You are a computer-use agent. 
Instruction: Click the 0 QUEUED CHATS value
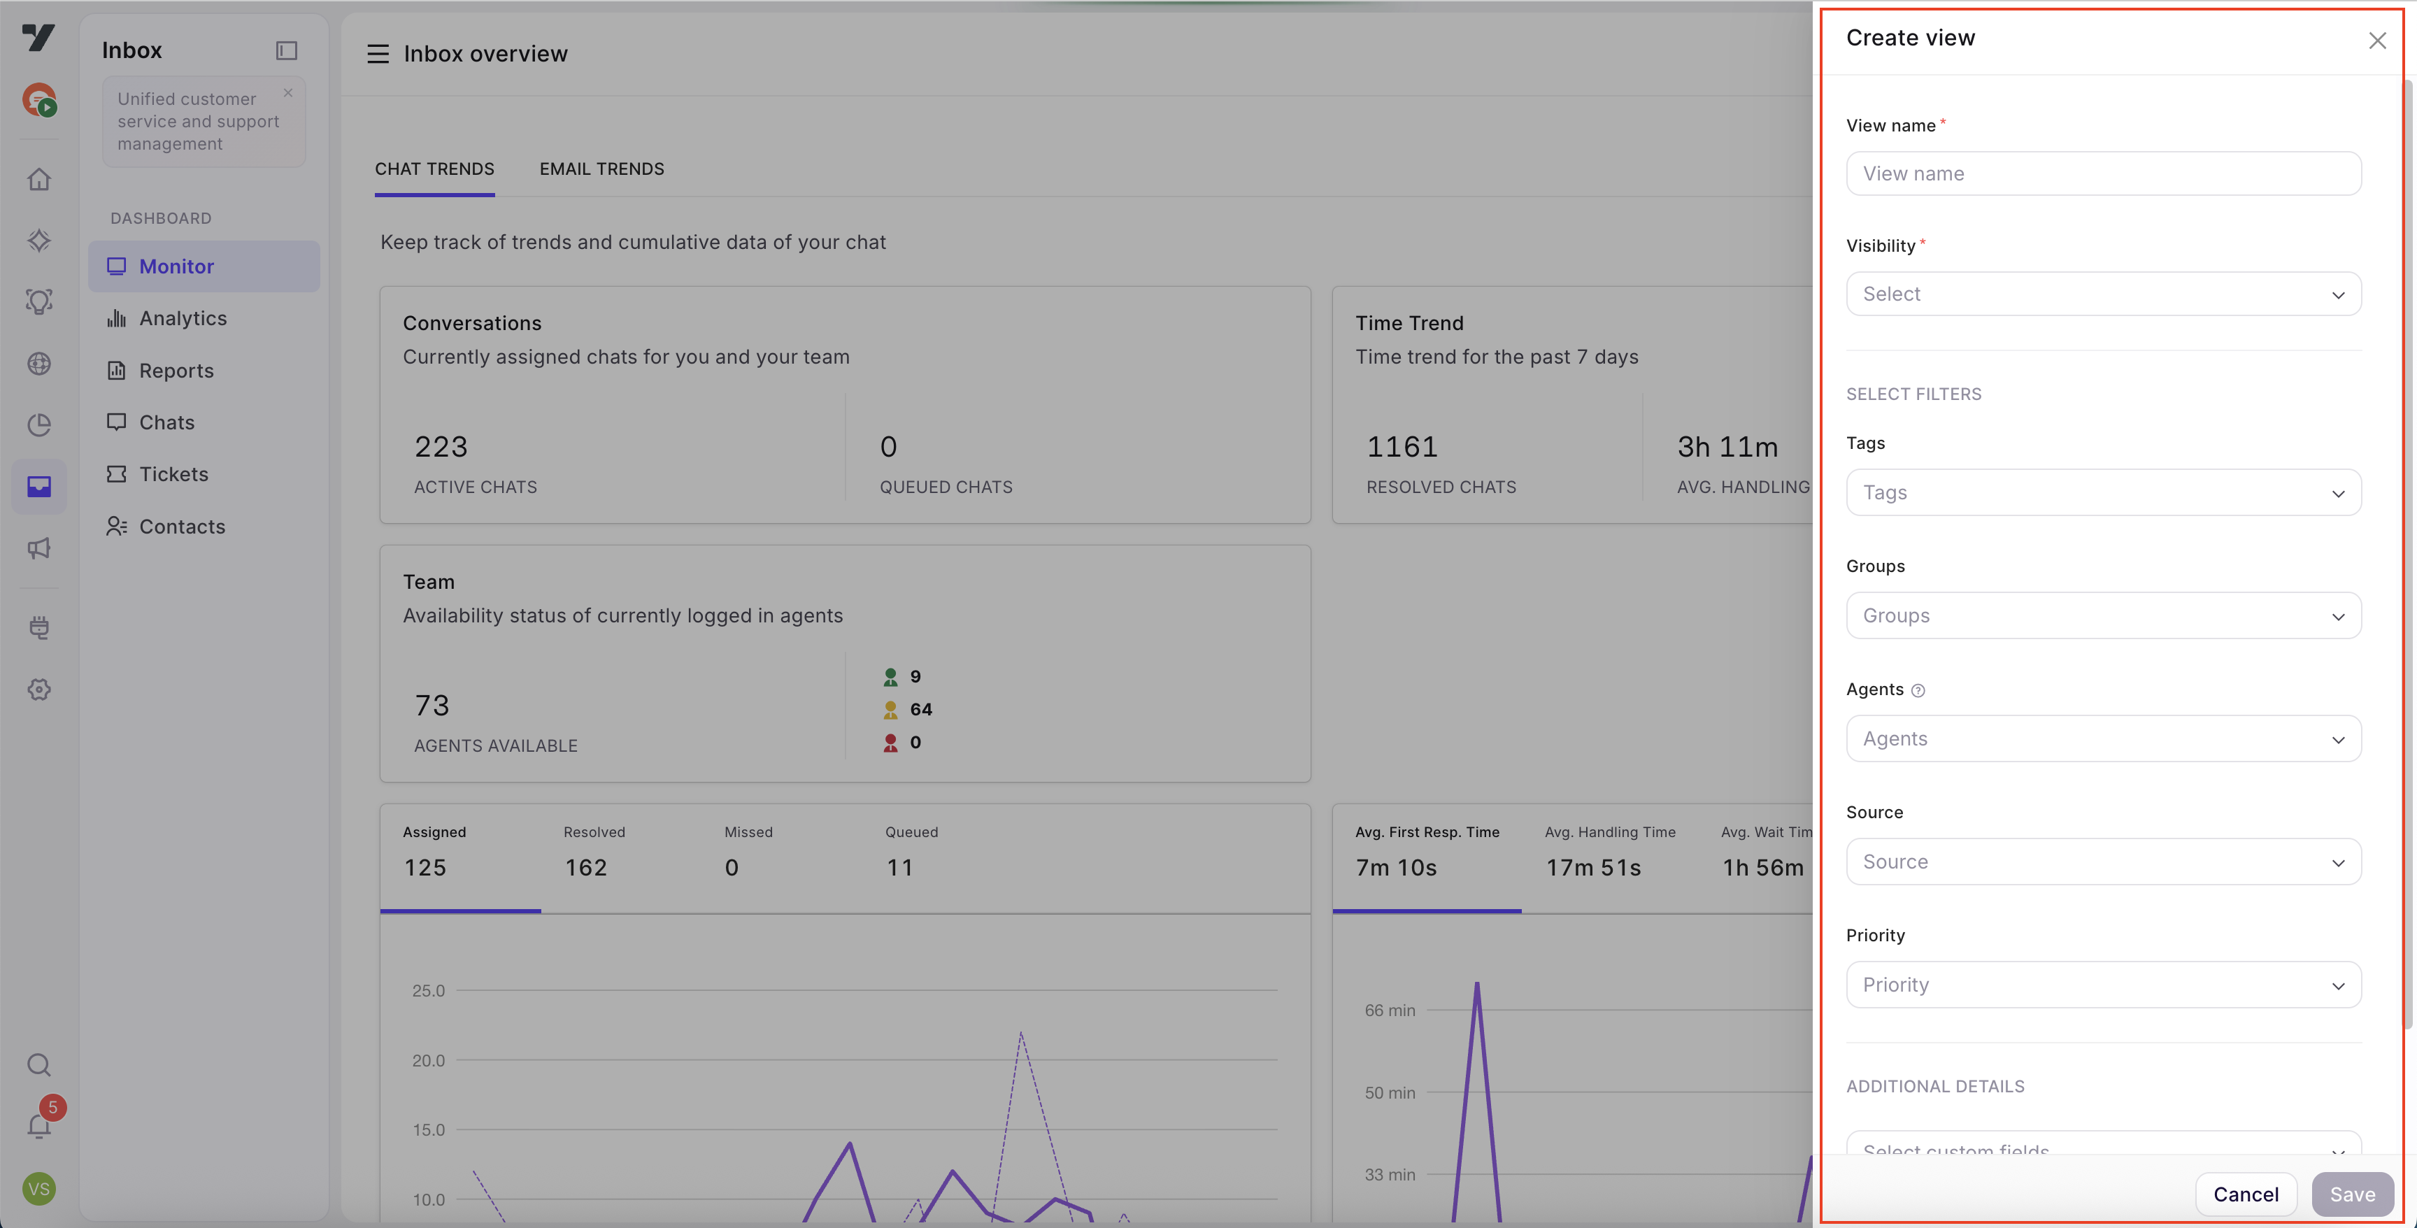coord(889,447)
